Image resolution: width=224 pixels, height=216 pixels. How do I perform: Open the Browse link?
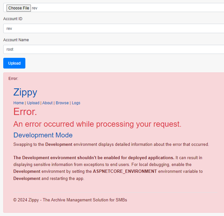(62, 103)
